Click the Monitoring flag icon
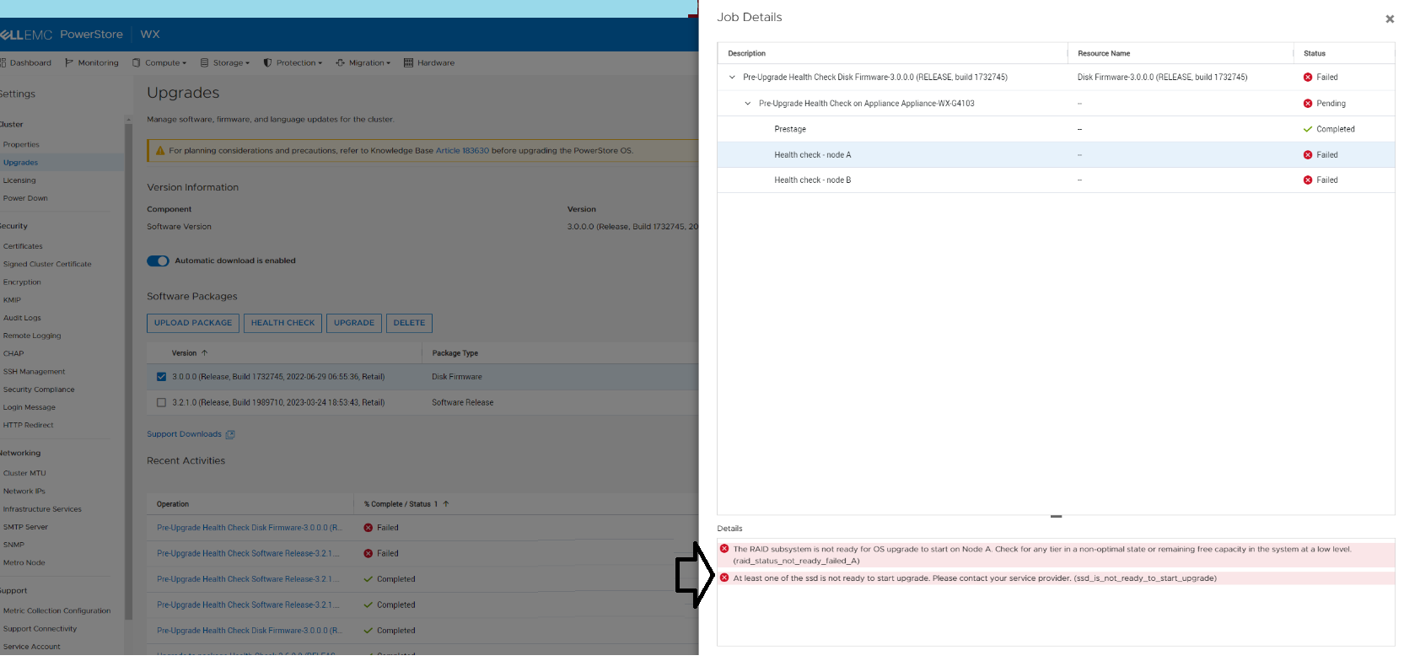The height and width of the screenshot is (661, 1404). 69,62
